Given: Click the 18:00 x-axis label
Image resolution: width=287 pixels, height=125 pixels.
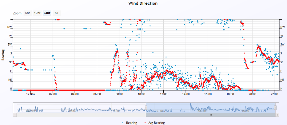Looking at the screenshot, I should click(x=230, y=94).
